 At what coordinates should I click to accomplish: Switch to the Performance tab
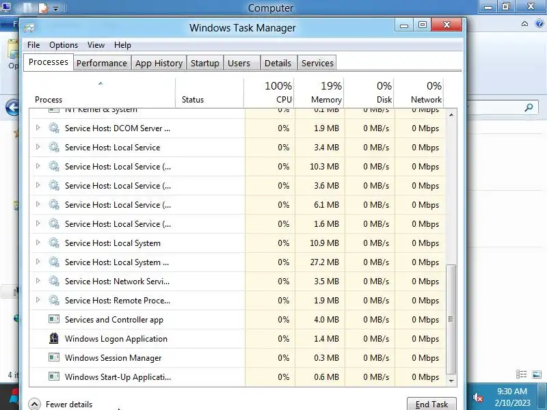click(102, 63)
